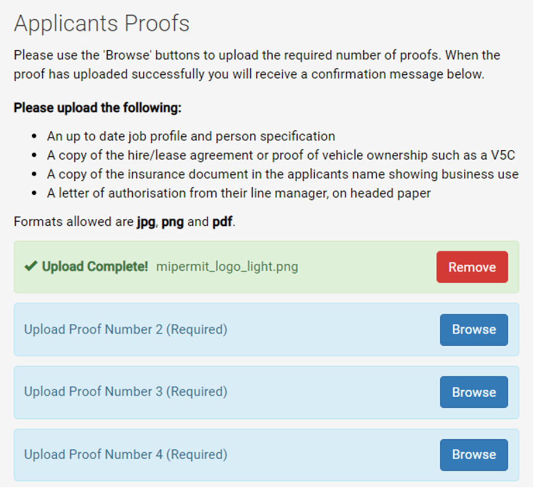Click the 'Please upload the following' bold text

pyautogui.click(x=98, y=108)
